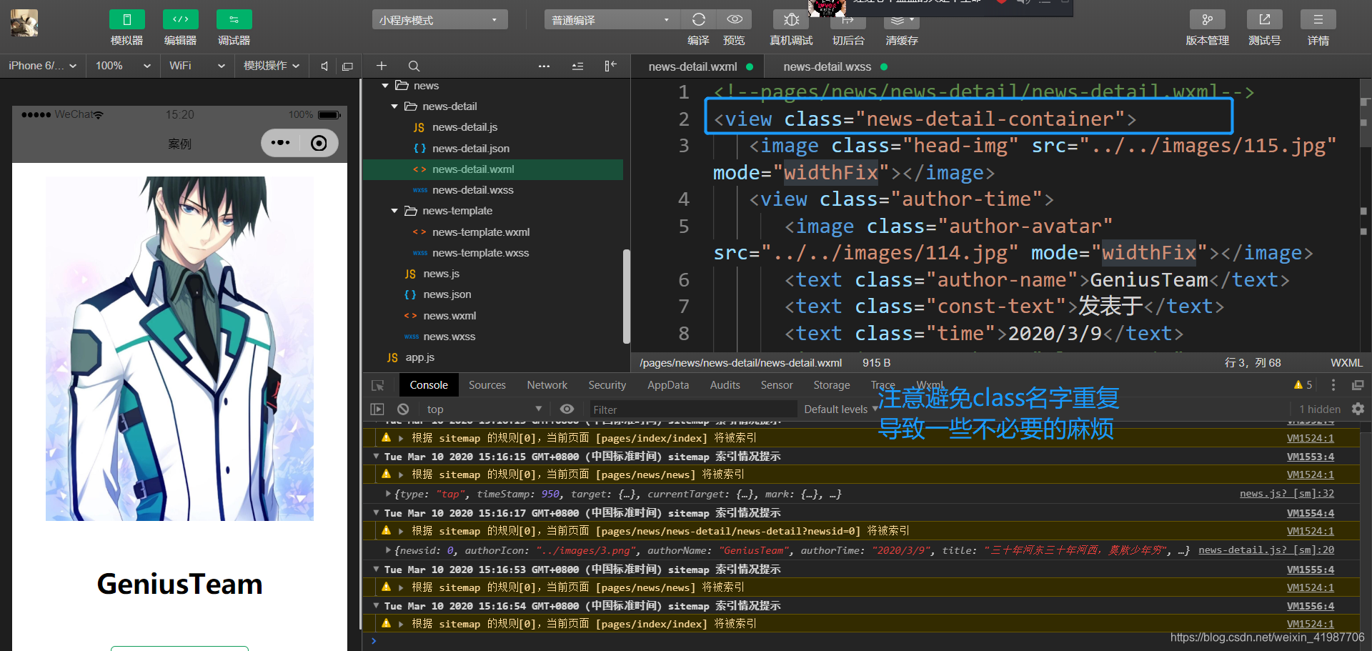Open news.js? [sm]:32 source link
The width and height of the screenshot is (1372, 651).
pyautogui.click(x=1286, y=494)
